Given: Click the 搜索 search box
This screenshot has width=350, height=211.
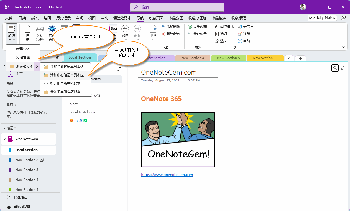Looking at the screenshot, I should (177, 7).
